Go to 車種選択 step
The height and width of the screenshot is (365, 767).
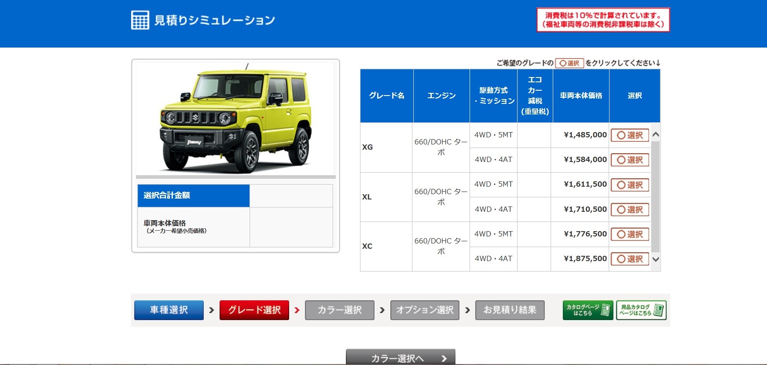(x=169, y=310)
